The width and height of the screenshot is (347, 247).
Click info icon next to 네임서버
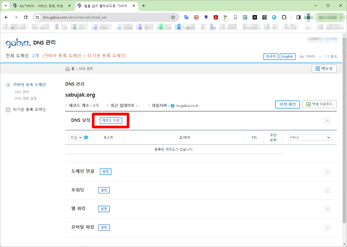(x=173, y=106)
